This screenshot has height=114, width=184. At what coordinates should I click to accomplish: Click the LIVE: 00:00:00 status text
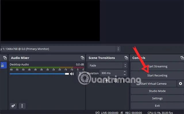coord(110,113)
